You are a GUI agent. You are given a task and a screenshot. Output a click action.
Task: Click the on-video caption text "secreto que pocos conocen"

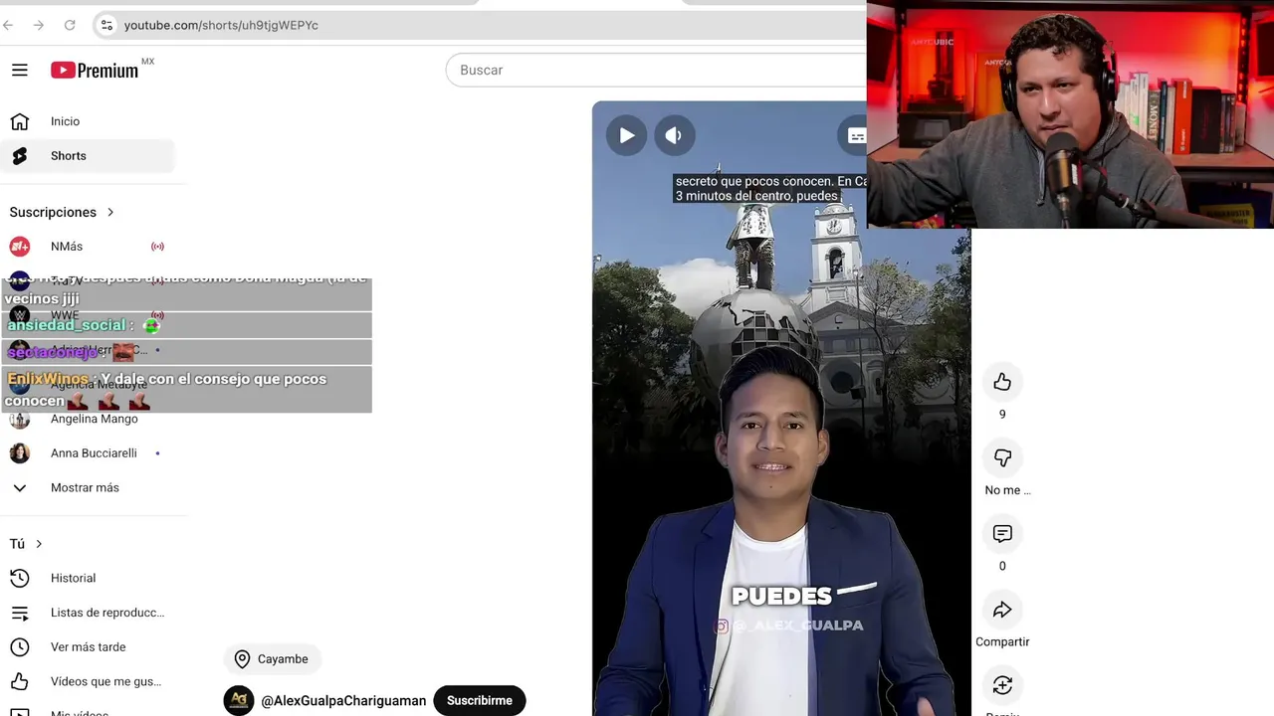[x=753, y=181]
